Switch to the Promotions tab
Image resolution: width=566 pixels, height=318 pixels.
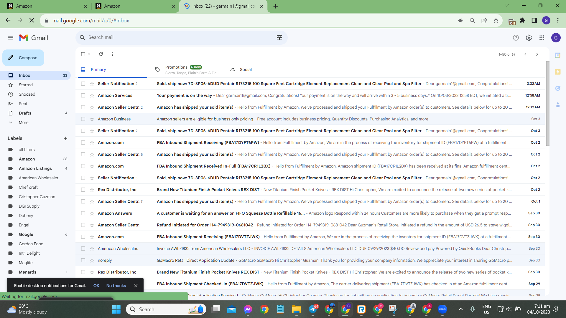coord(187,69)
